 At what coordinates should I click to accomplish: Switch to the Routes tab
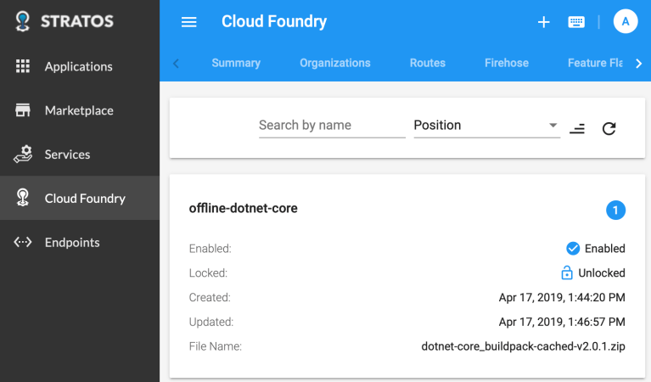[428, 63]
